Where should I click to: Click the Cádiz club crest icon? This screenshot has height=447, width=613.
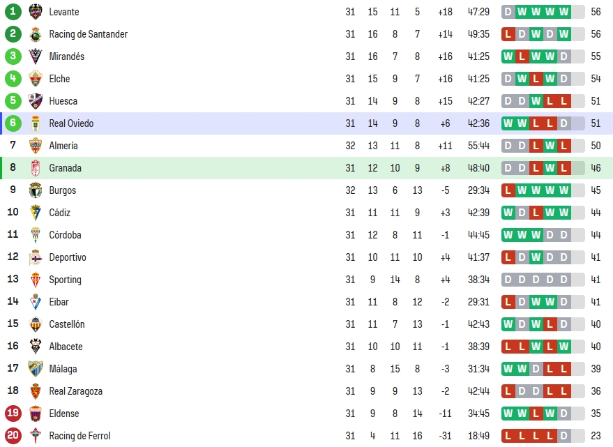tap(35, 213)
